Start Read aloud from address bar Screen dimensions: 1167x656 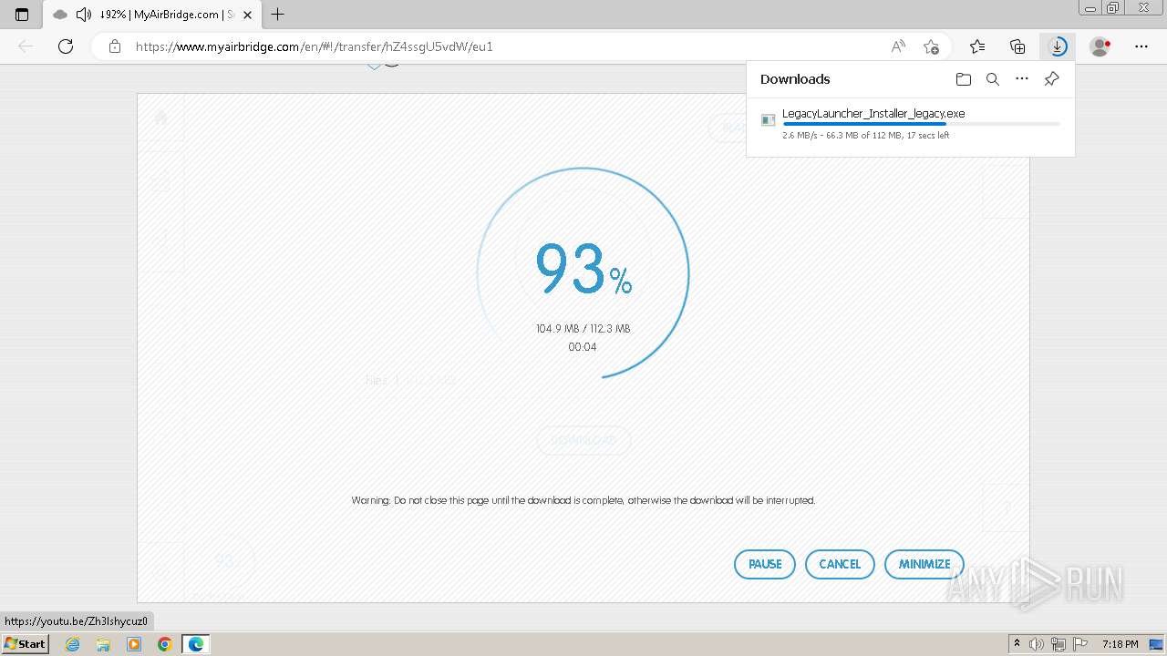(898, 46)
